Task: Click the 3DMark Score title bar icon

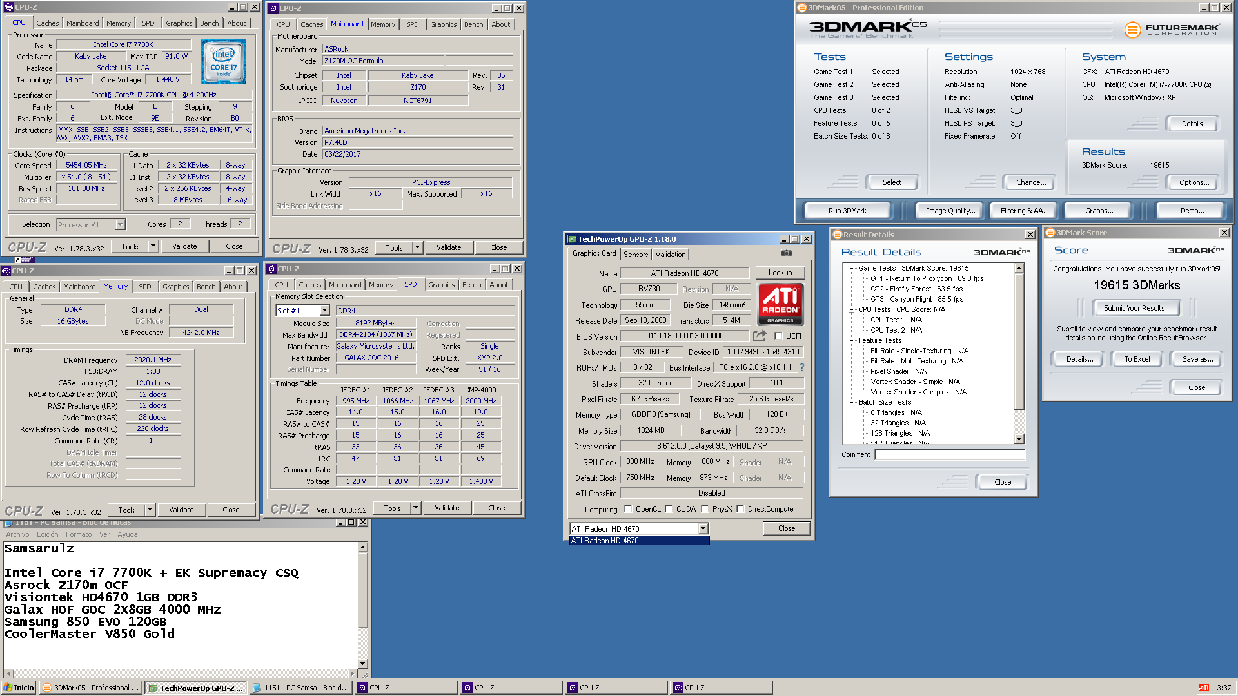Action: point(1050,233)
